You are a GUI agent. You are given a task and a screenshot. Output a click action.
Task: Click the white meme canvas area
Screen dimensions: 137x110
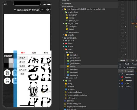point(27,33)
